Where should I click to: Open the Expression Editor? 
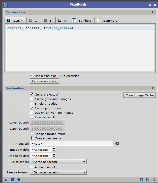(44, 81)
